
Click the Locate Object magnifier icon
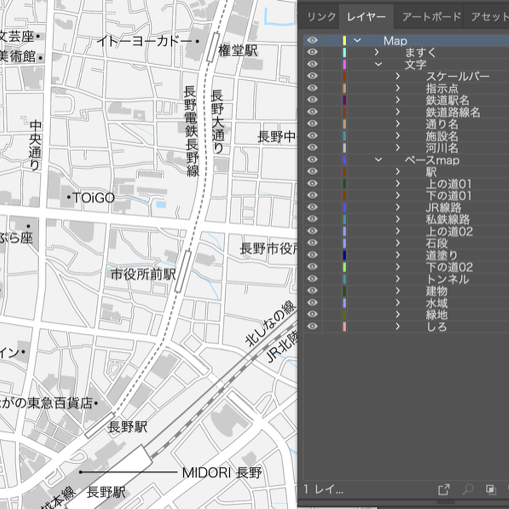pos(468,489)
